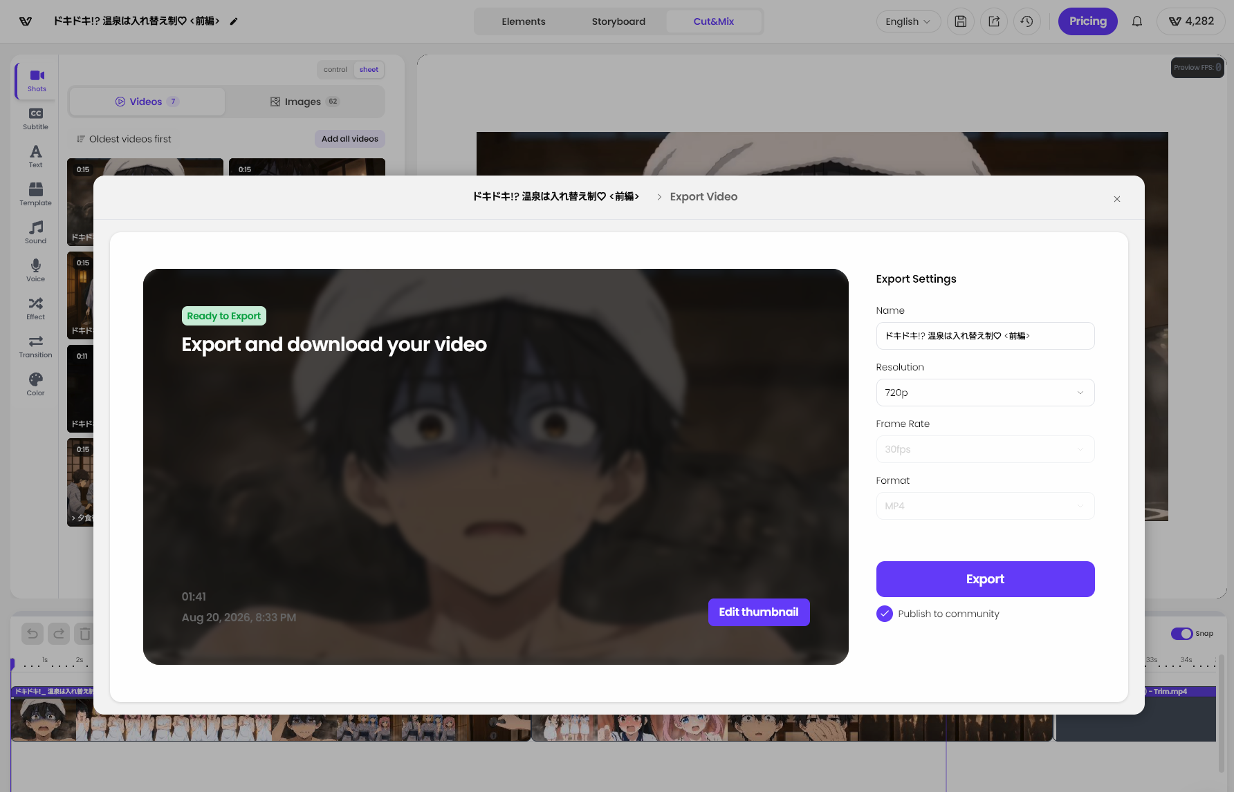Click the Ready to Export badge

click(x=224, y=316)
